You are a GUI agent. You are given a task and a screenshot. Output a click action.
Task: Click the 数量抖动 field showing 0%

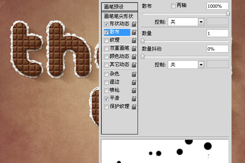pyautogui.click(x=218, y=49)
